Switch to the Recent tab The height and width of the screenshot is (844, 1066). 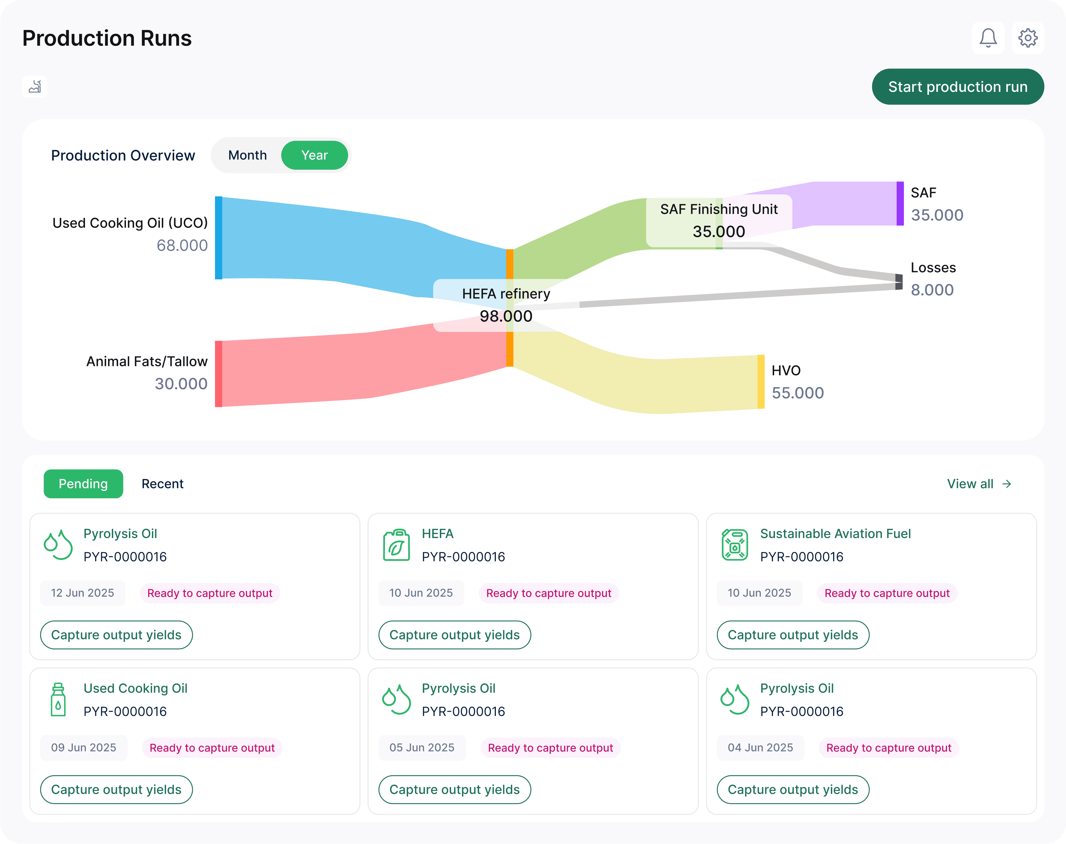[x=162, y=484]
